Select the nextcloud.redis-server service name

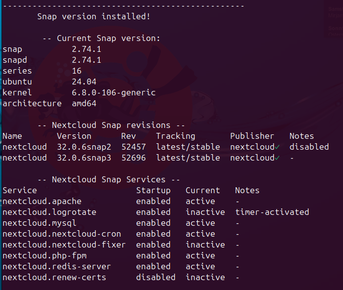pyautogui.click(x=57, y=266)
